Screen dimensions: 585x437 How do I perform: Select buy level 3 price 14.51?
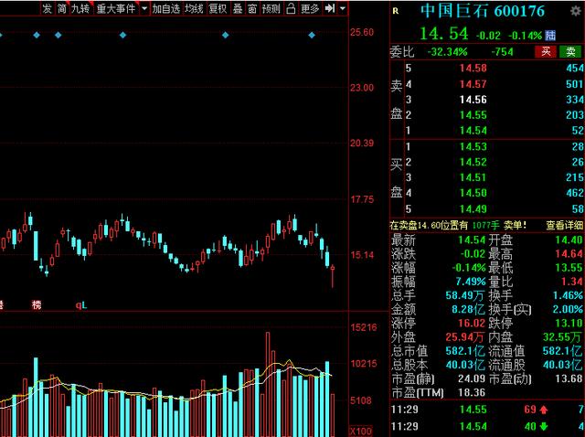tap(473, 177)
